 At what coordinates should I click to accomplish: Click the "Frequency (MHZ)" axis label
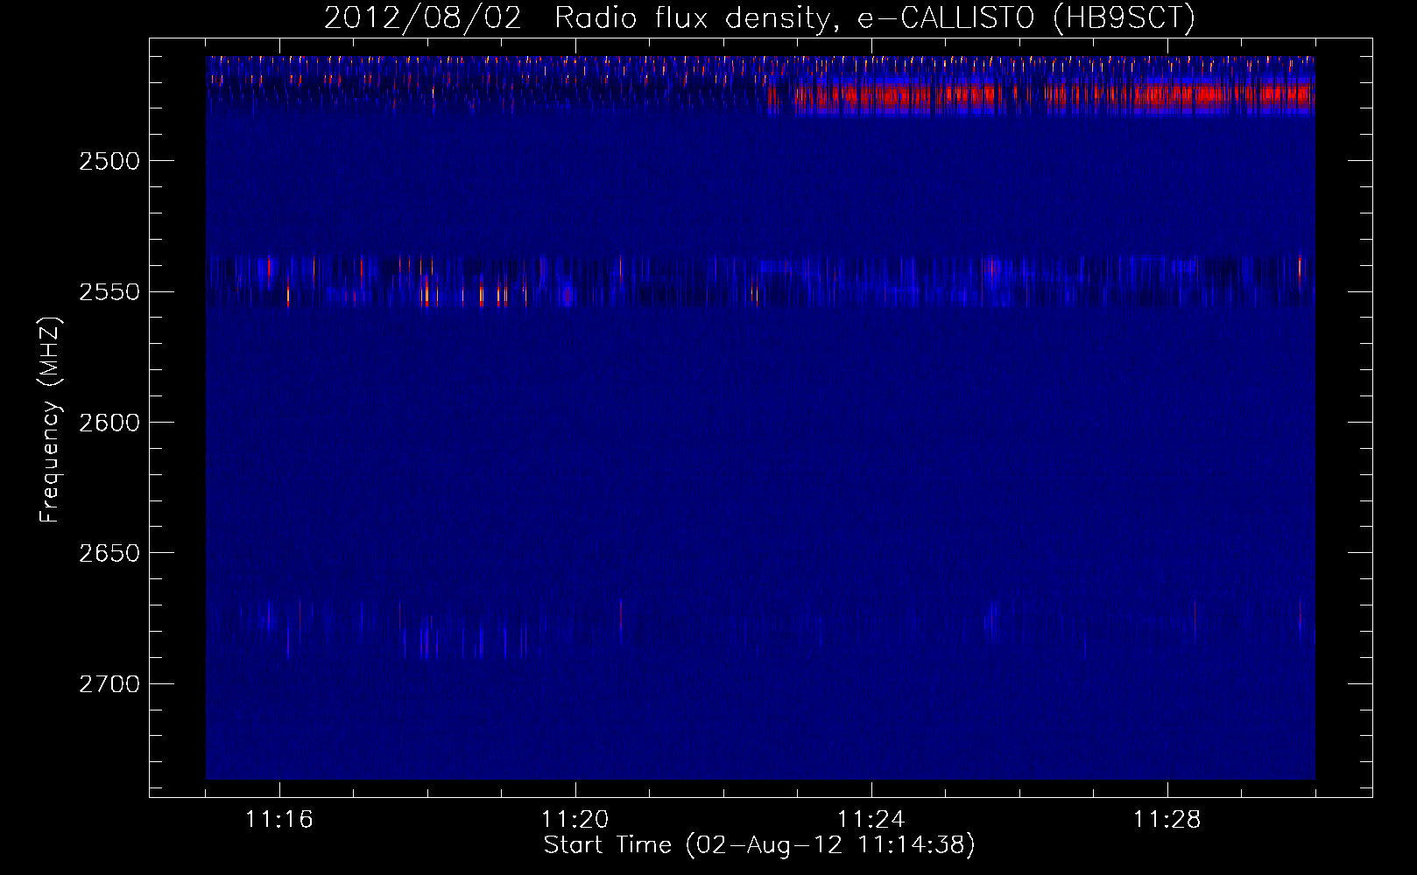coord(50,420)
